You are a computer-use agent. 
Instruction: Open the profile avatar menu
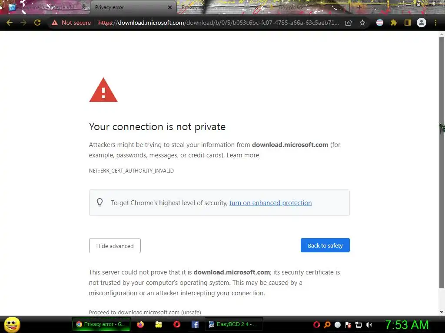[x=422, y=23]
